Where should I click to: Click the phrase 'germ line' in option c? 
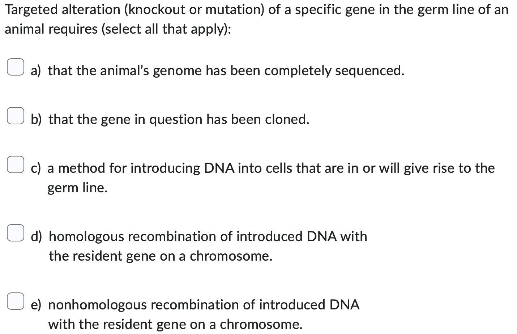(77, 188)
